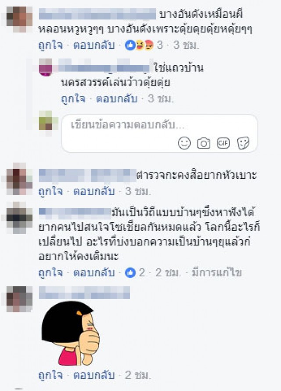Like the นครสวรรค์ reply comment
281x391 pixels.
tap(73, 99)
